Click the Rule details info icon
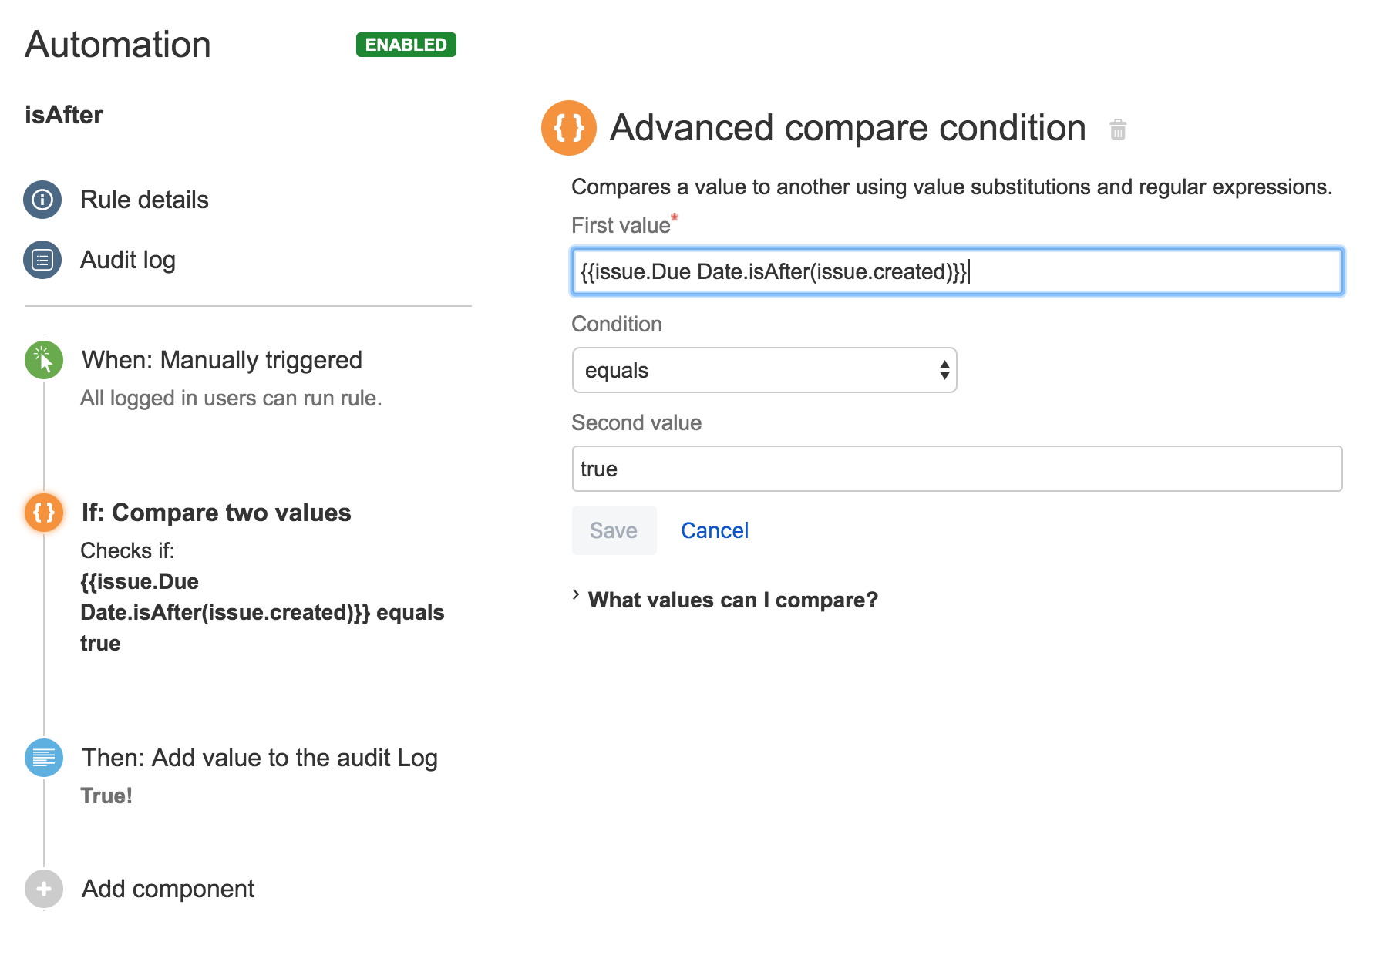 coord(42,200)
